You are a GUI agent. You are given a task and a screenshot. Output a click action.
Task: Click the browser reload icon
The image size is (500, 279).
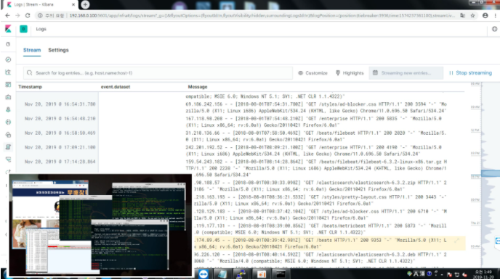click(28, 15)
